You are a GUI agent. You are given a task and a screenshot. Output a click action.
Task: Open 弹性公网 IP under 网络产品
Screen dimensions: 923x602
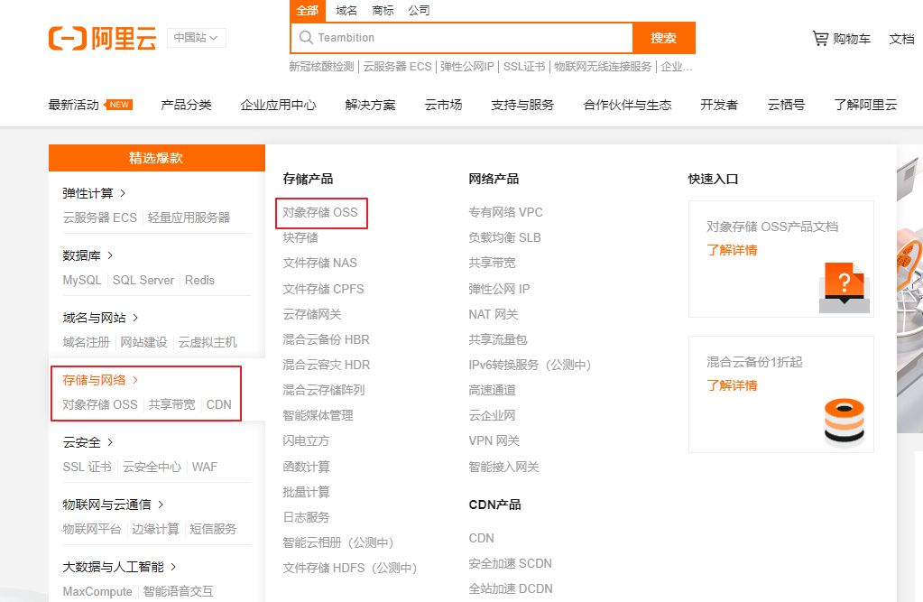coord(499,289)
